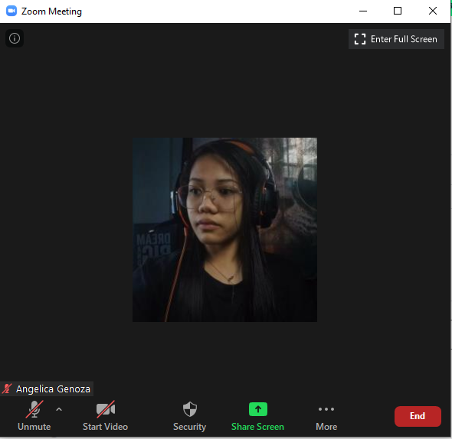This screenshot has width=452, height=439.
Task: Open the More three-dots menu
Action: point(326,409)
